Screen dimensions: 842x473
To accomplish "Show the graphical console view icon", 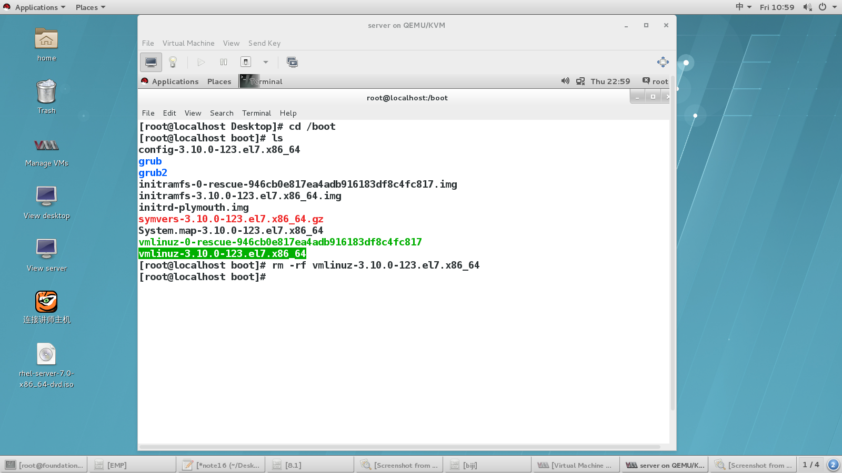I will pos(151,62).
